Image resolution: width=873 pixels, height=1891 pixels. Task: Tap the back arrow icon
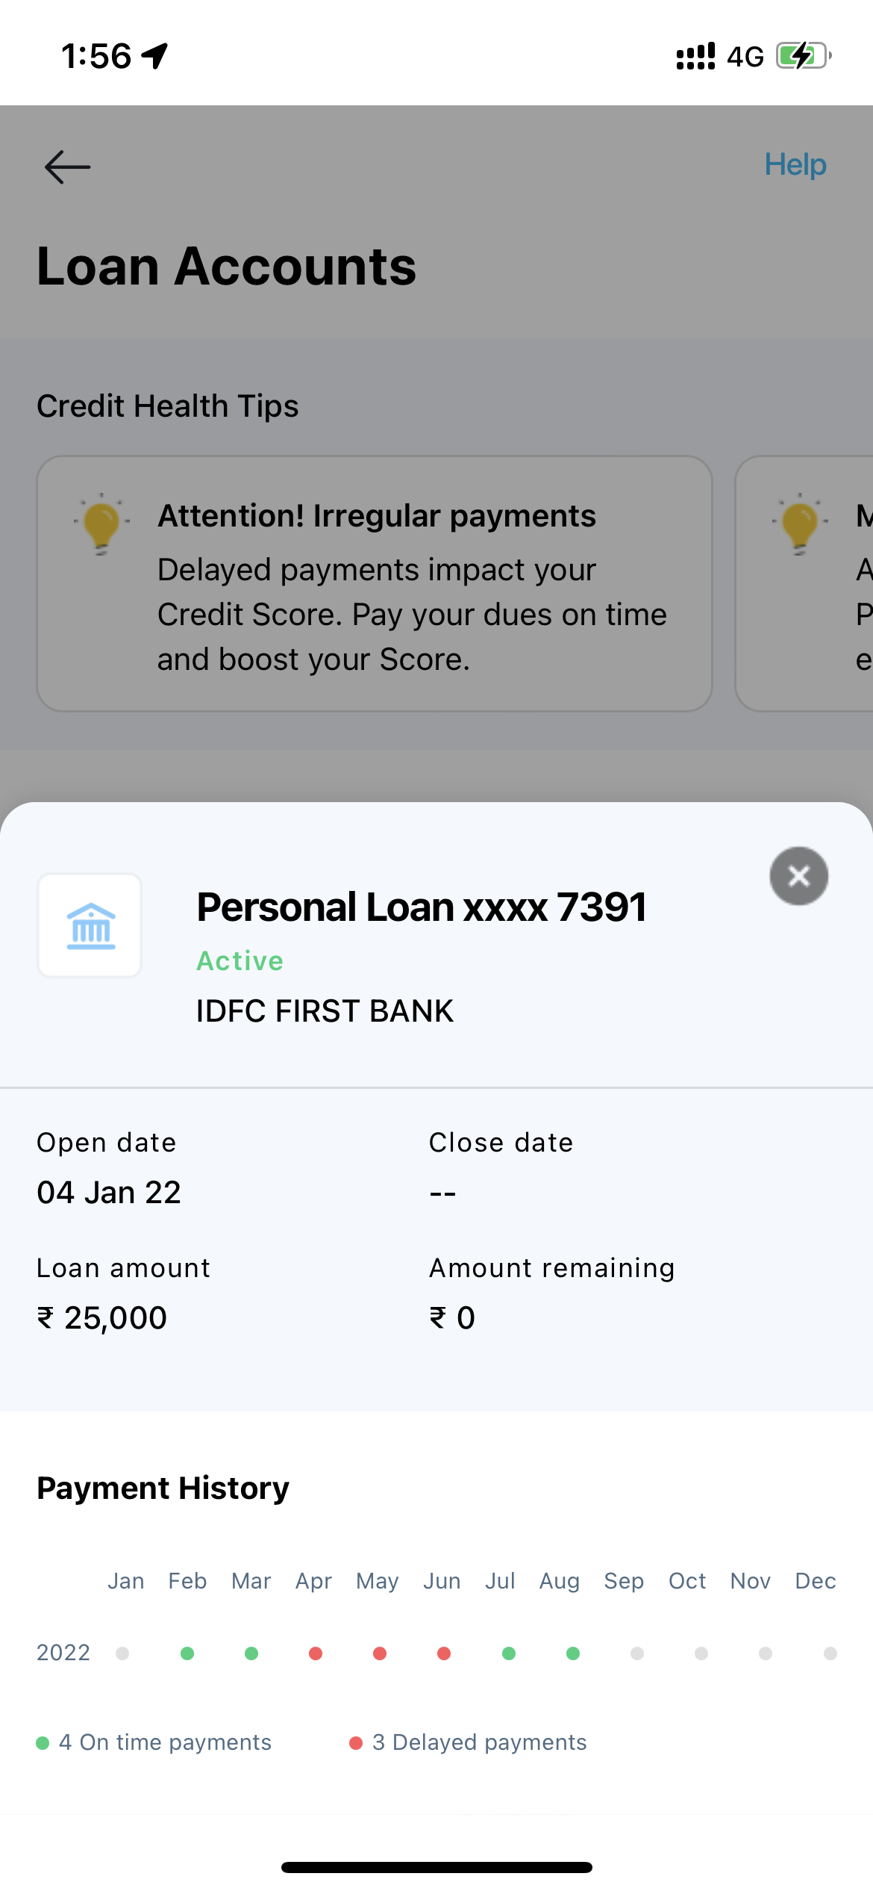click(67, 167)
